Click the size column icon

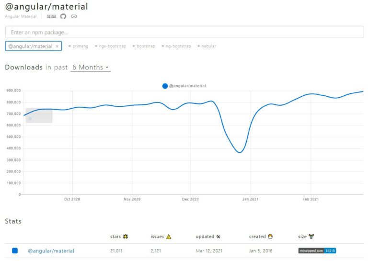pos(311,237)
